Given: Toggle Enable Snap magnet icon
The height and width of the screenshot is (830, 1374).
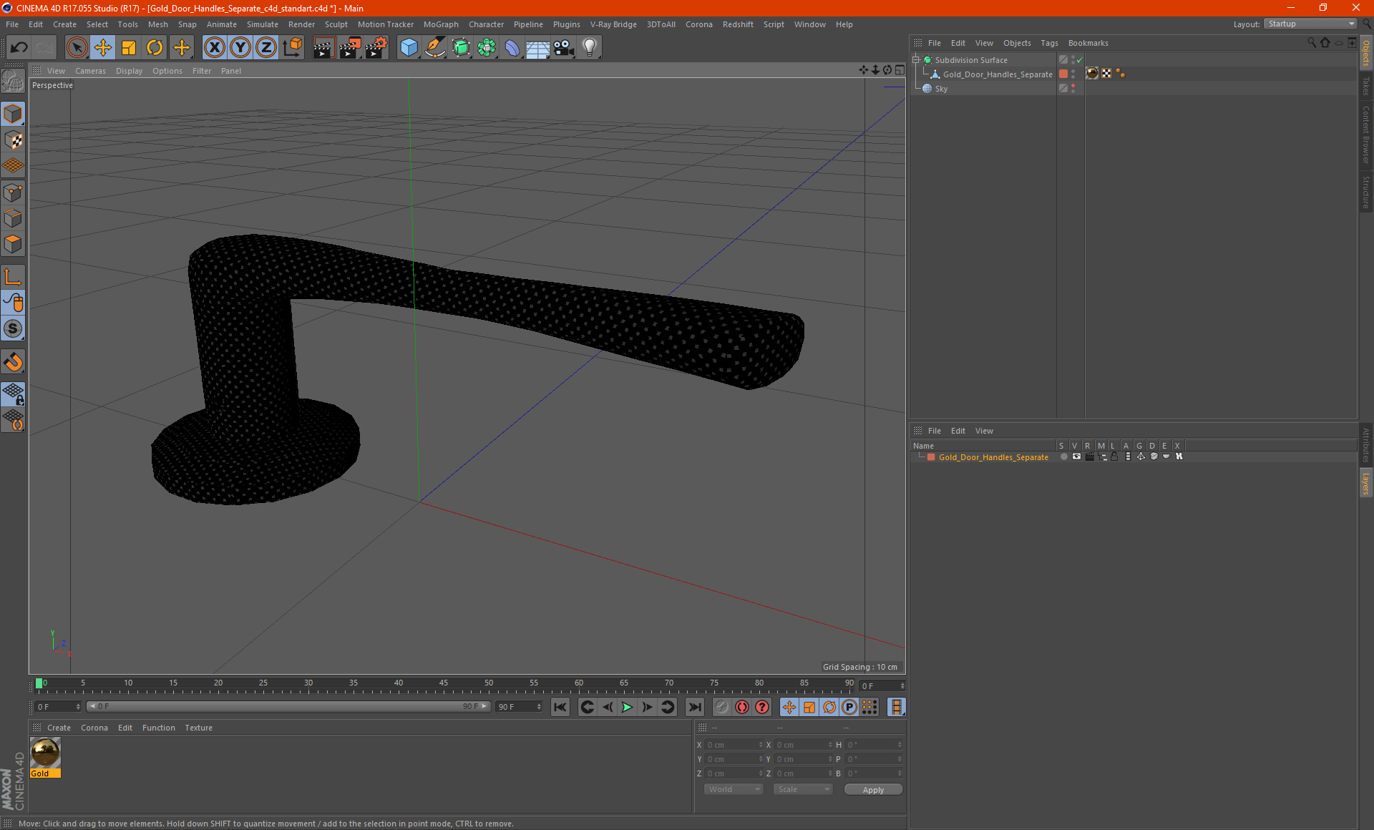Looking at the screenshot, I should point(13,361).
